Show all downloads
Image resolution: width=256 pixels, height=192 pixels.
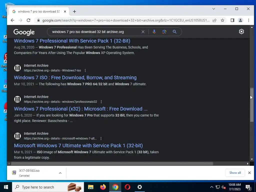(x=235, y=173)
